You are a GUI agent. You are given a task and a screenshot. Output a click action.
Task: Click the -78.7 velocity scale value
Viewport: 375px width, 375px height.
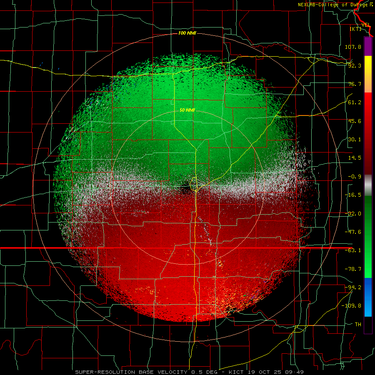[353, 269]
